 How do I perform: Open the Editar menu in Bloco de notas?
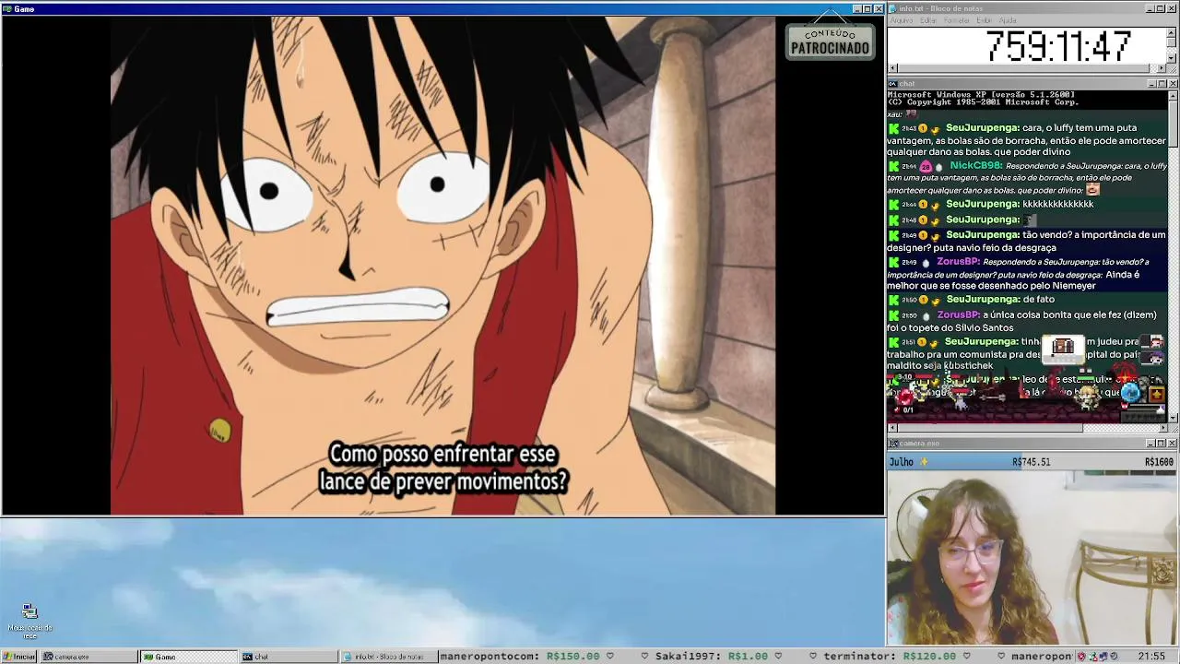pyautogui.click(x=928, y=20)
